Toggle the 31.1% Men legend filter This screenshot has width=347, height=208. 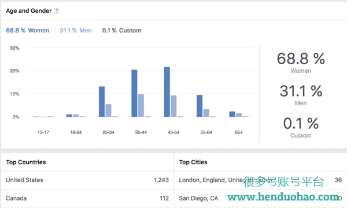pos(75,31)
